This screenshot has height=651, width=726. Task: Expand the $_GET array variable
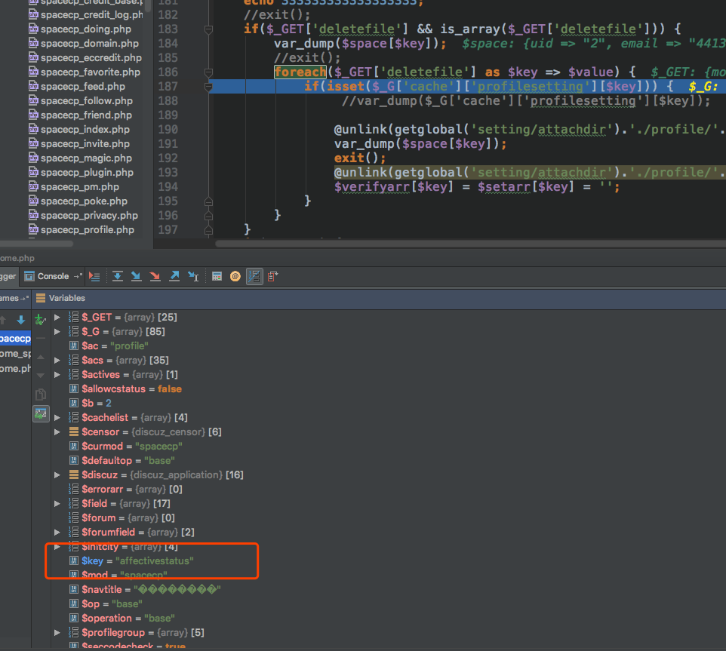coord(57,318)
